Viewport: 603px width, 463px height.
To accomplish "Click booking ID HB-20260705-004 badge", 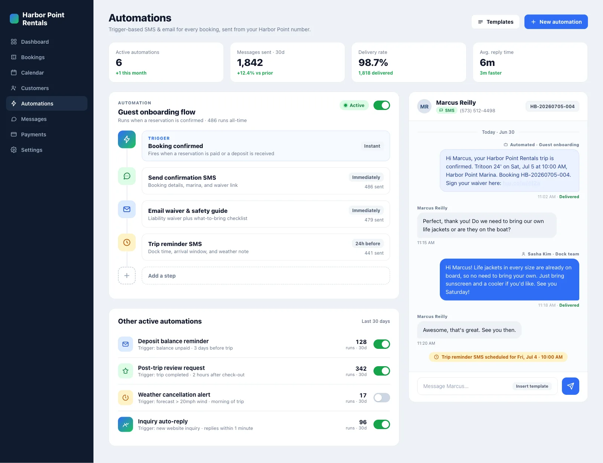I will (552, 107).
